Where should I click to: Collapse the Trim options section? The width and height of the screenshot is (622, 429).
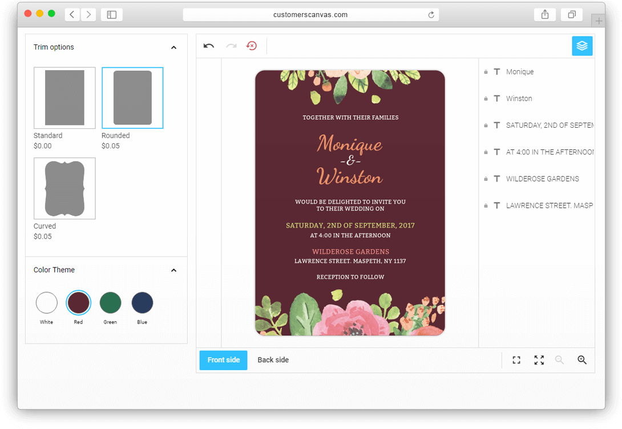(x=174, y=47)
